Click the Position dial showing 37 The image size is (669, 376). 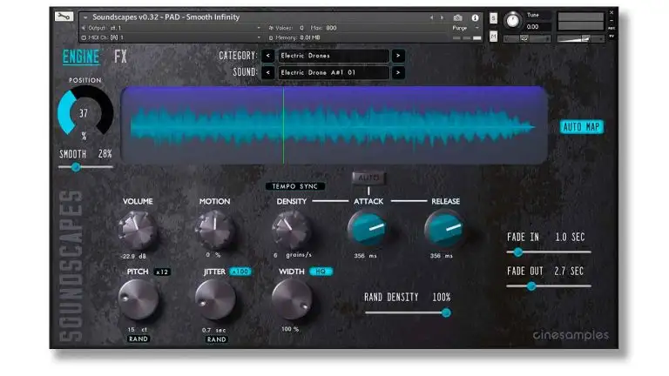pyautogui.click(x=85, y=112)
